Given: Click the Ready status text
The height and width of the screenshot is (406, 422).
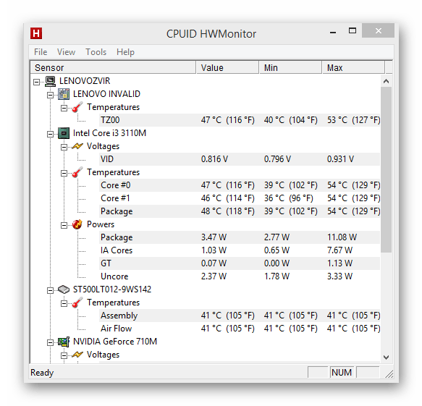Looking at the screenshot, I should coord(42,373).
